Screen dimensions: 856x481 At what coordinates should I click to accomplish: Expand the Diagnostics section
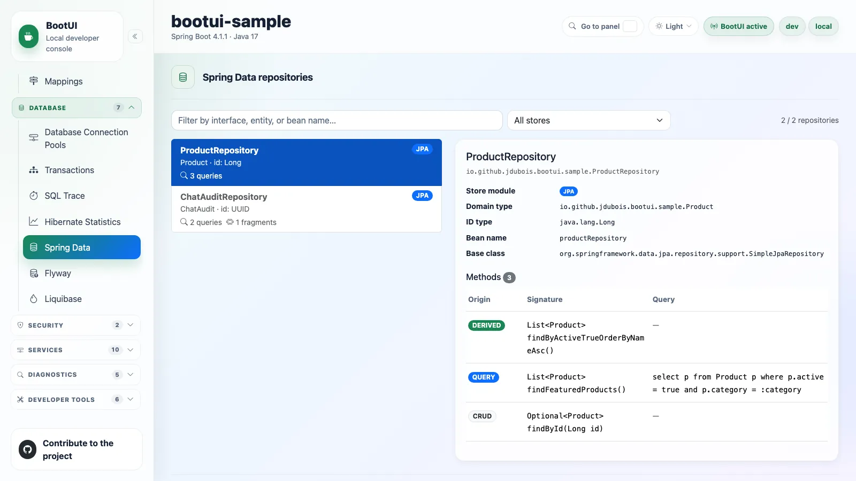75,375
